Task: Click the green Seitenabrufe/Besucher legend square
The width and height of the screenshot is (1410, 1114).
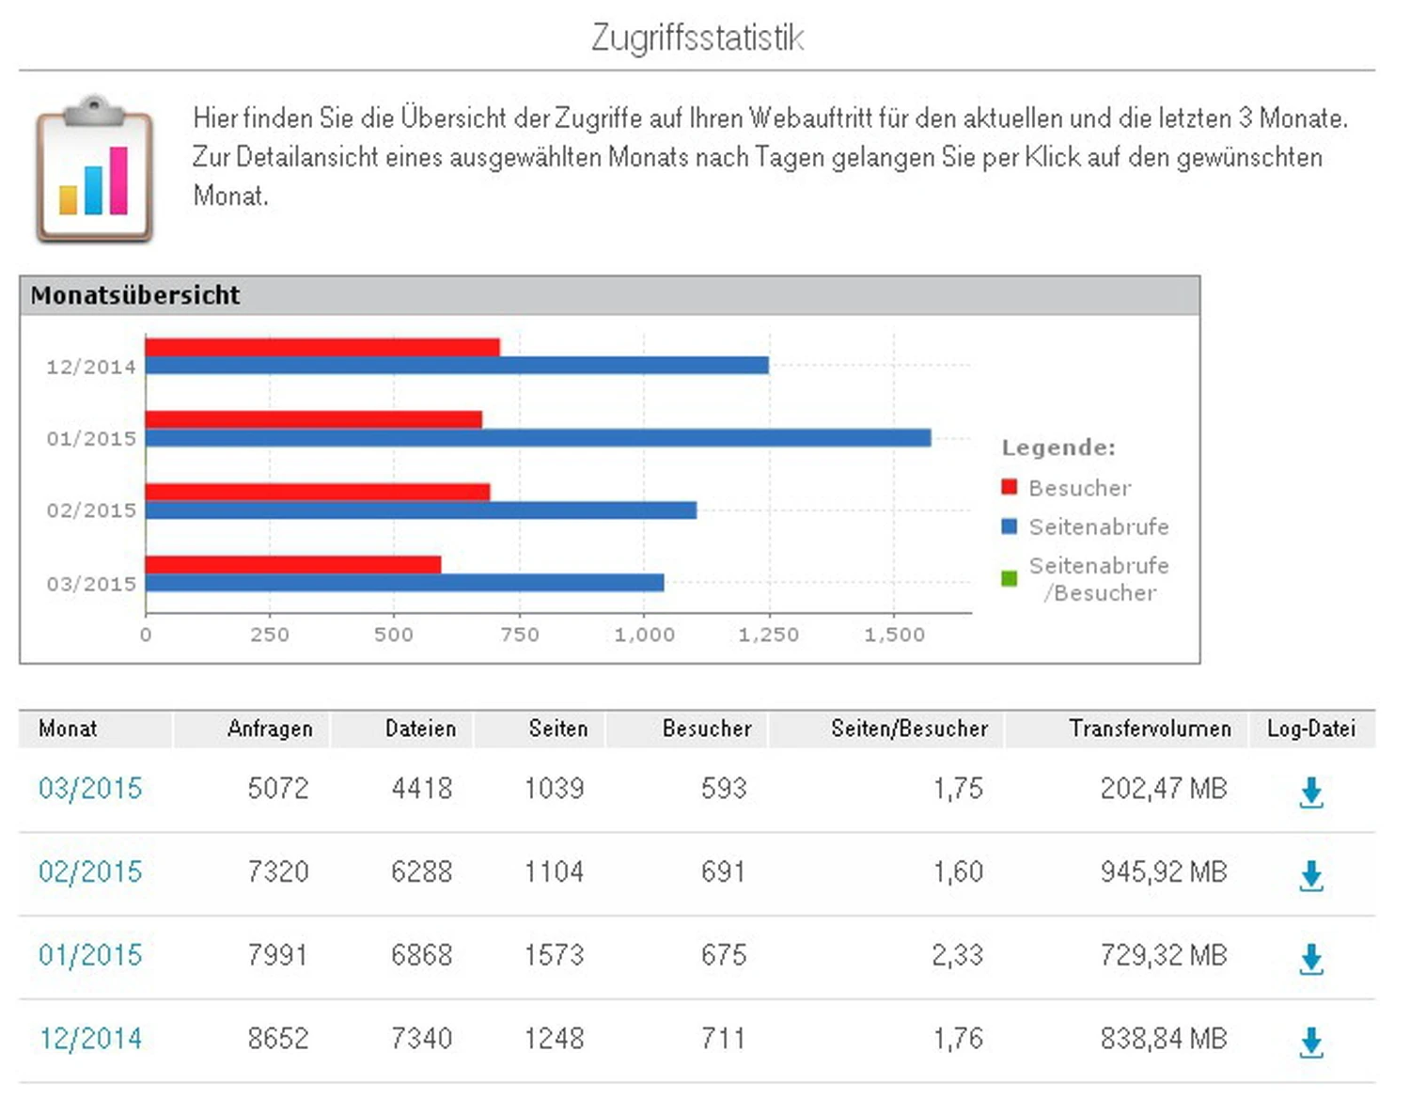Action: pyautogui.click(x=1008, y=577)
